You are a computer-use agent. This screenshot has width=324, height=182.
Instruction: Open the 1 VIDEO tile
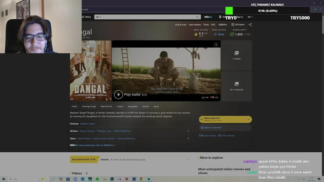(236, 55)
